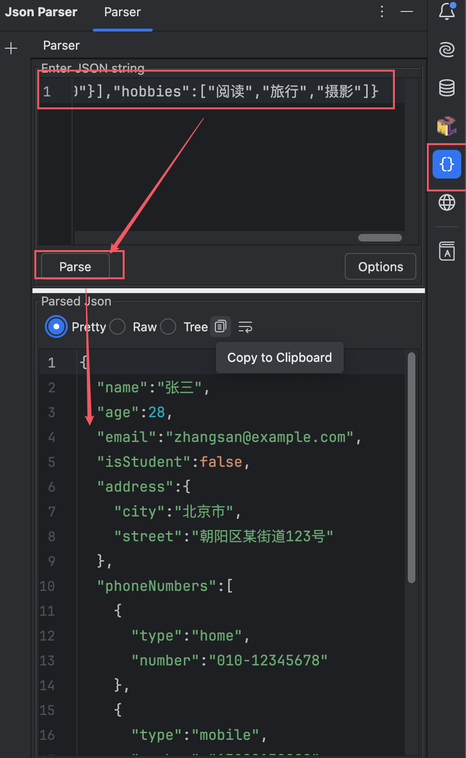Click the Json Parser window title
466x758 pixels.
pyautogui.click(x=41, y=12)
